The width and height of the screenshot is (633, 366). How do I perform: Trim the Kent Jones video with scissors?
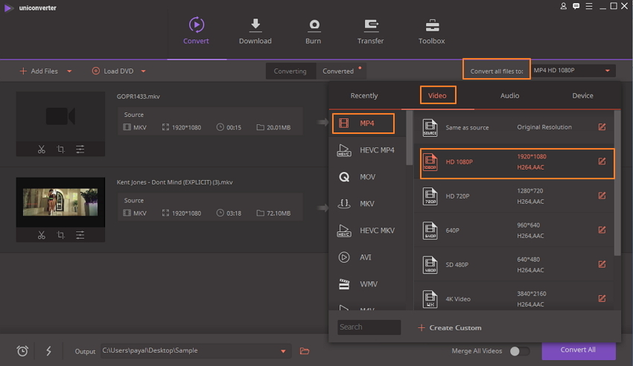tap(42, 235)
